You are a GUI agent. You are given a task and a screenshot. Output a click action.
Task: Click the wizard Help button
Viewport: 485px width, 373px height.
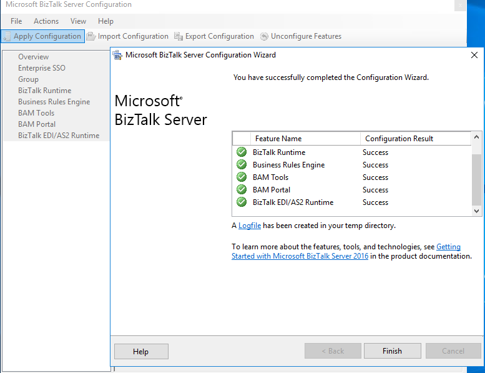pyautogui.click(x=141, y=351)
